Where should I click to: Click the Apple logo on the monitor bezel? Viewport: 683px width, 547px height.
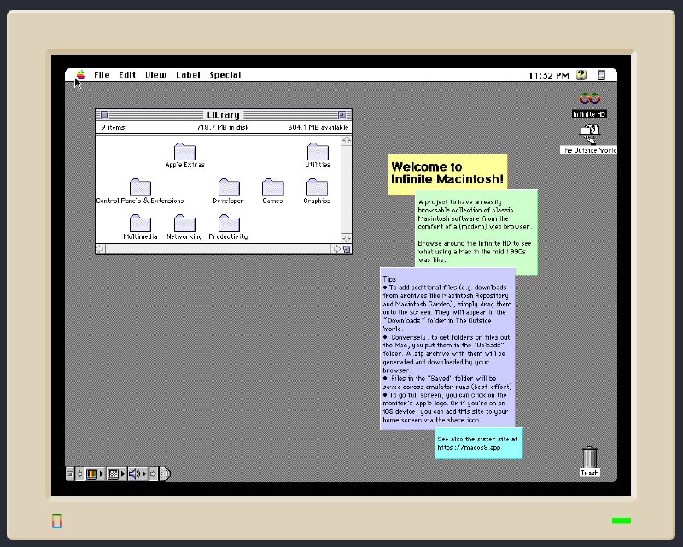point(57,521)
